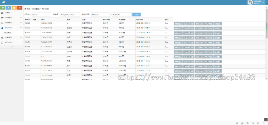Click the blue pencil edit shortcut button

click(9, 8)
